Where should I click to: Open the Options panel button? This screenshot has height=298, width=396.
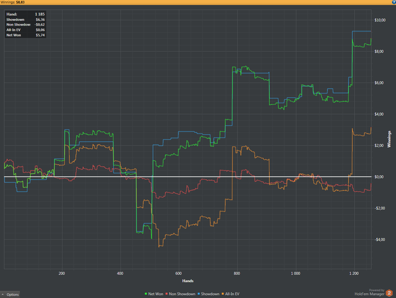pyautogui.click(x=10, y=295)
